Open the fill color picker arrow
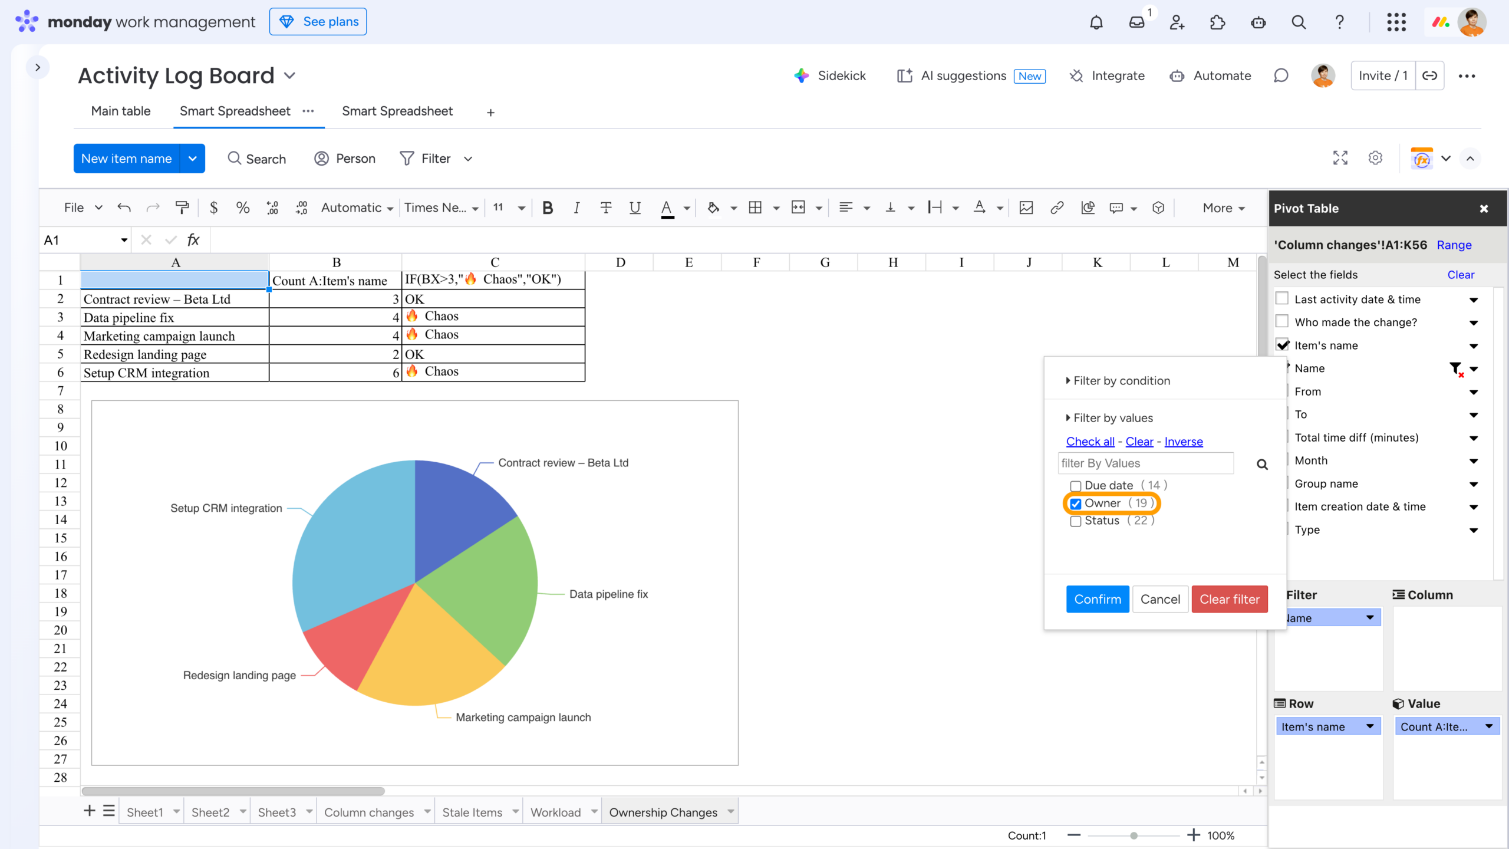Viewport: 1509px width, 849px height. coord(734,208)
